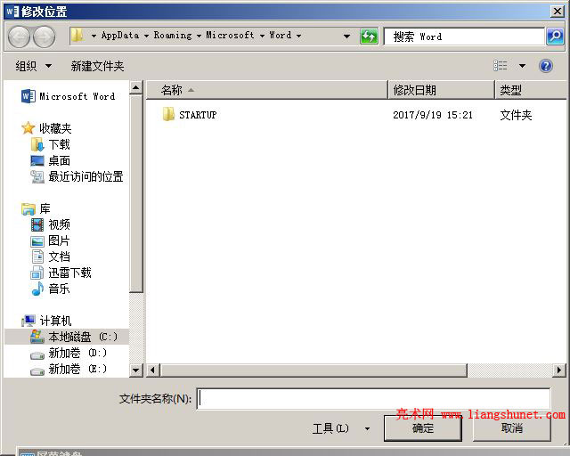570x456 pixels.
Task: Click the Forward navigation arrow
Action: tap(44, 37)
